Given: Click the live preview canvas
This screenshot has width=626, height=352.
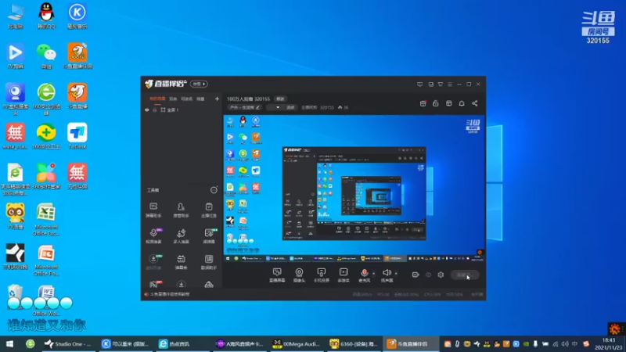Looking at the screenshot, I should 354,189.
